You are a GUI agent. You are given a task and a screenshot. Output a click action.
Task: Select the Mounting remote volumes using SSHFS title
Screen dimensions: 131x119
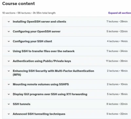41,84
